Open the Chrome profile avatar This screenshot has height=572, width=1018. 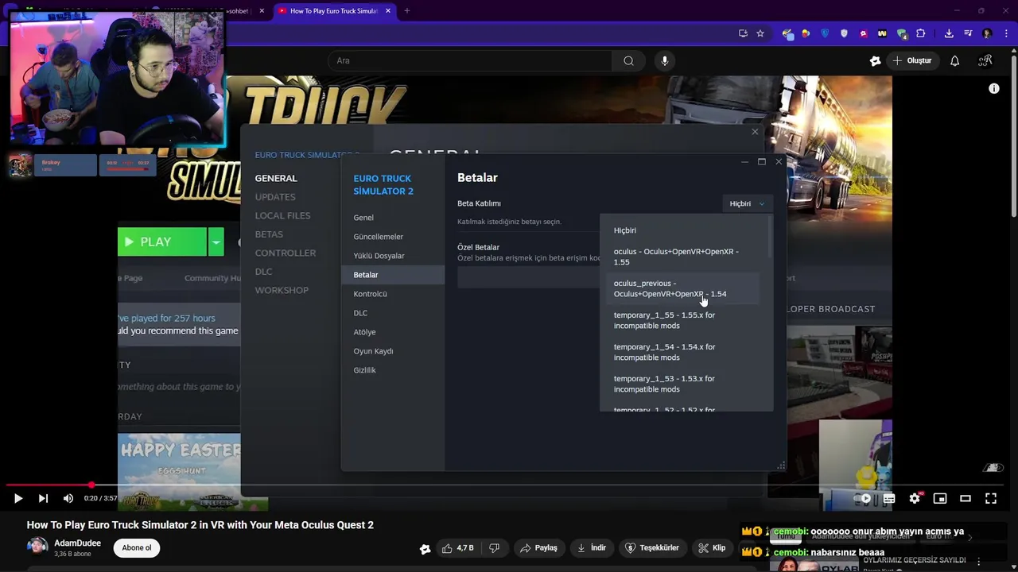click(x=987, y=33)
